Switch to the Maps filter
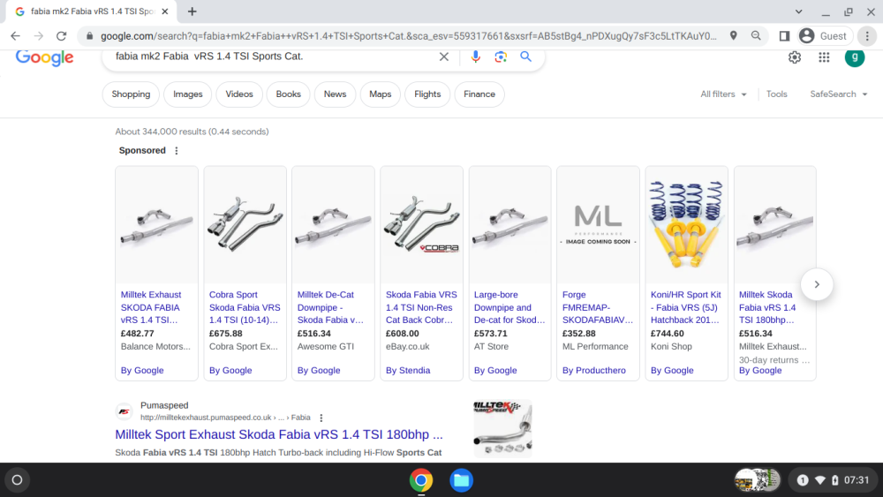 click(380, 94)
